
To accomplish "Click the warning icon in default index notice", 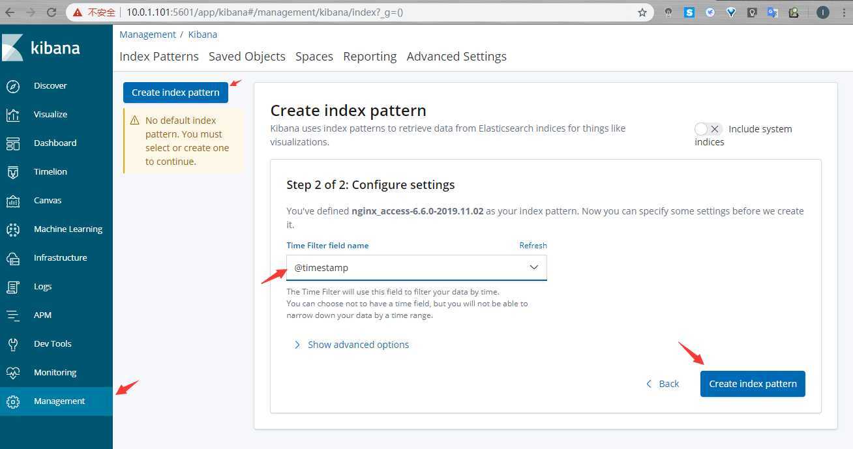I will click(135, 121).
